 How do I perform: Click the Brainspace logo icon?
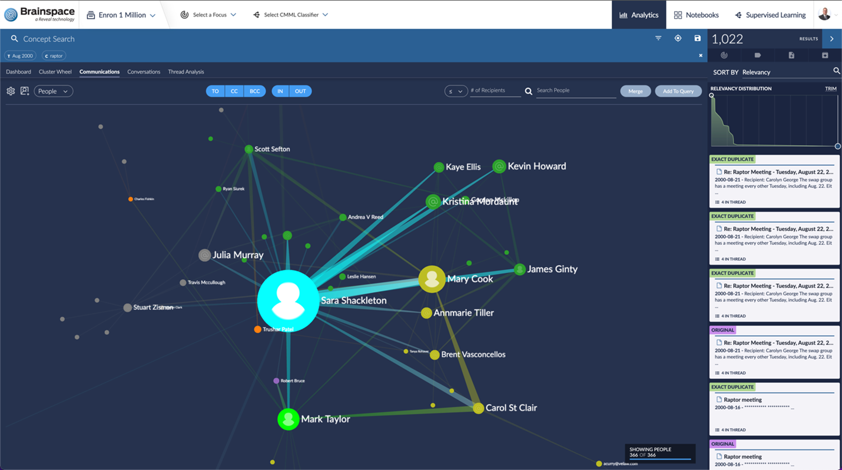[x=11, y=15]
